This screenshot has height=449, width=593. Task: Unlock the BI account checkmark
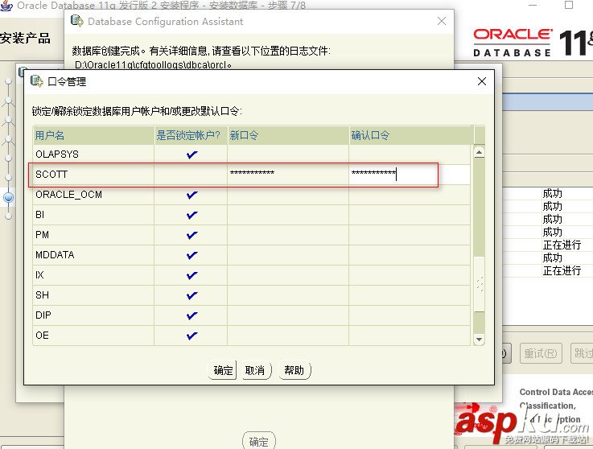191,215
